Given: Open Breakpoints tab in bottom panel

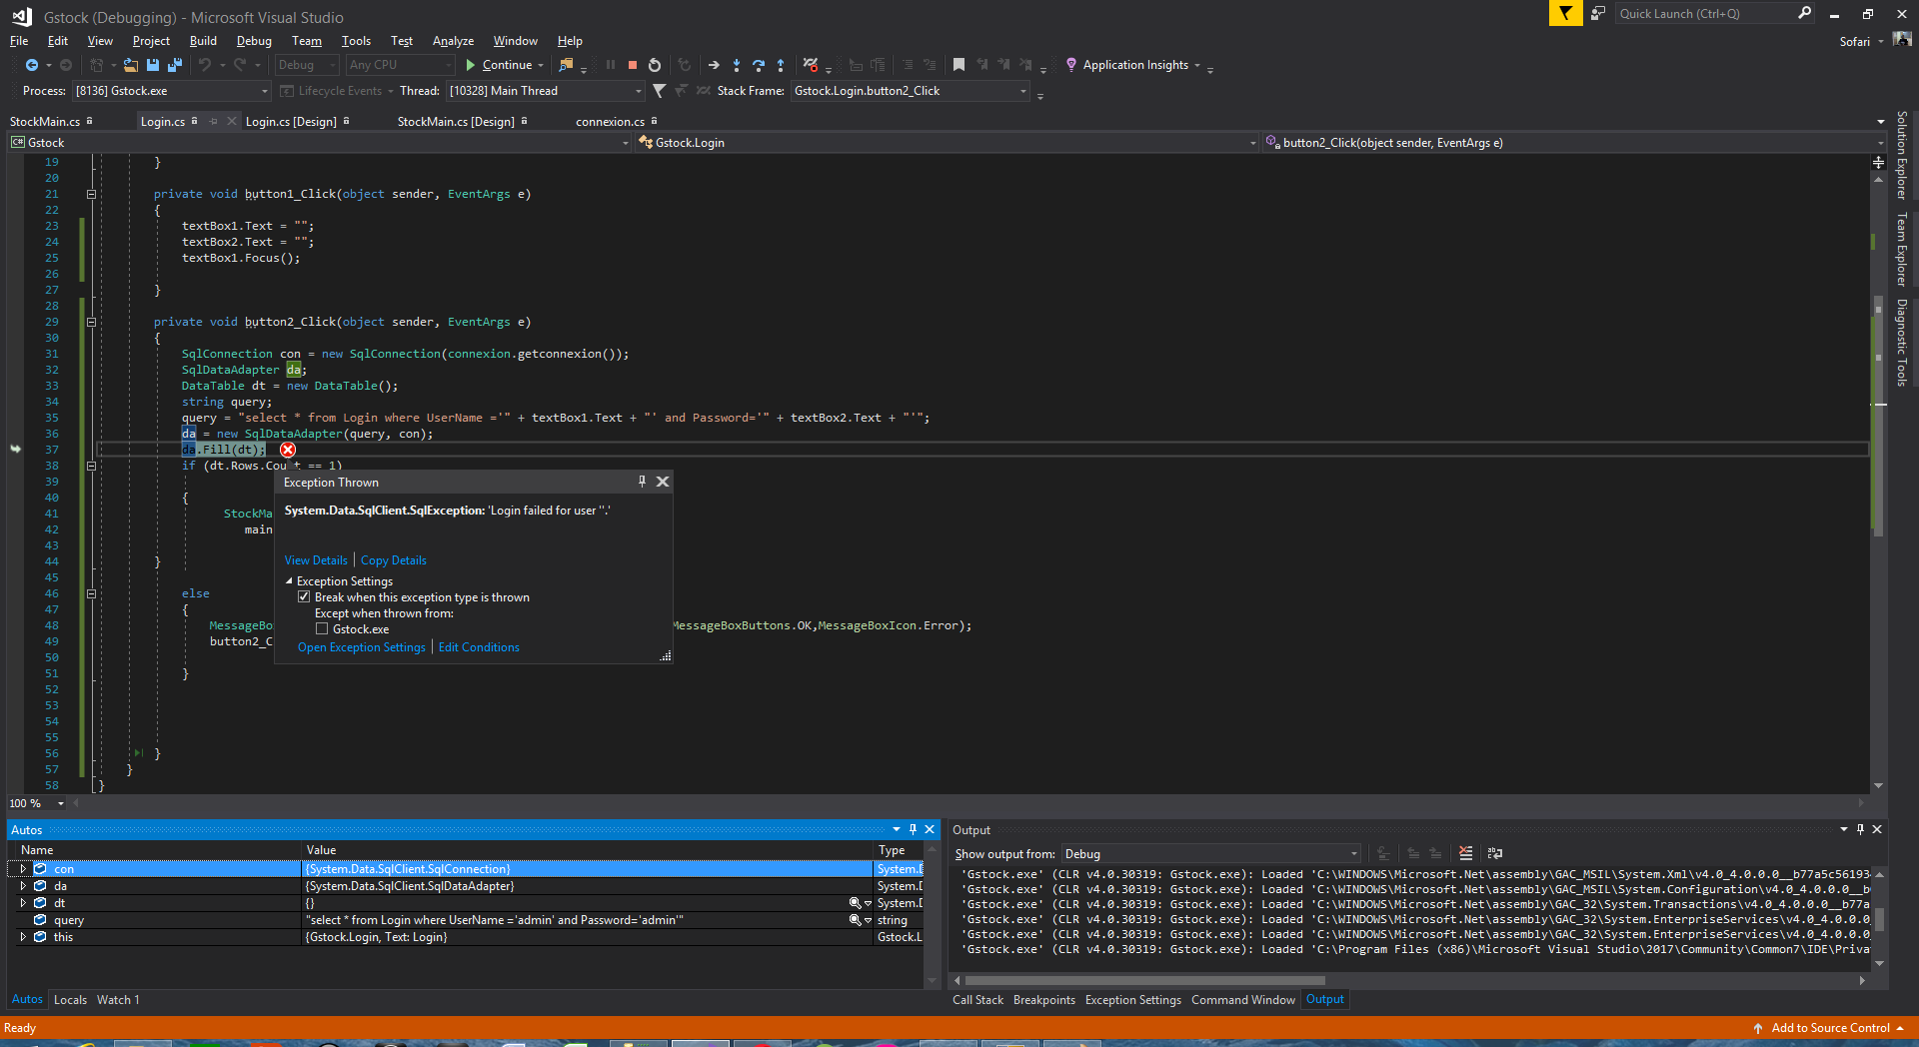Looking at the screenshot, I should 1044,1000.
